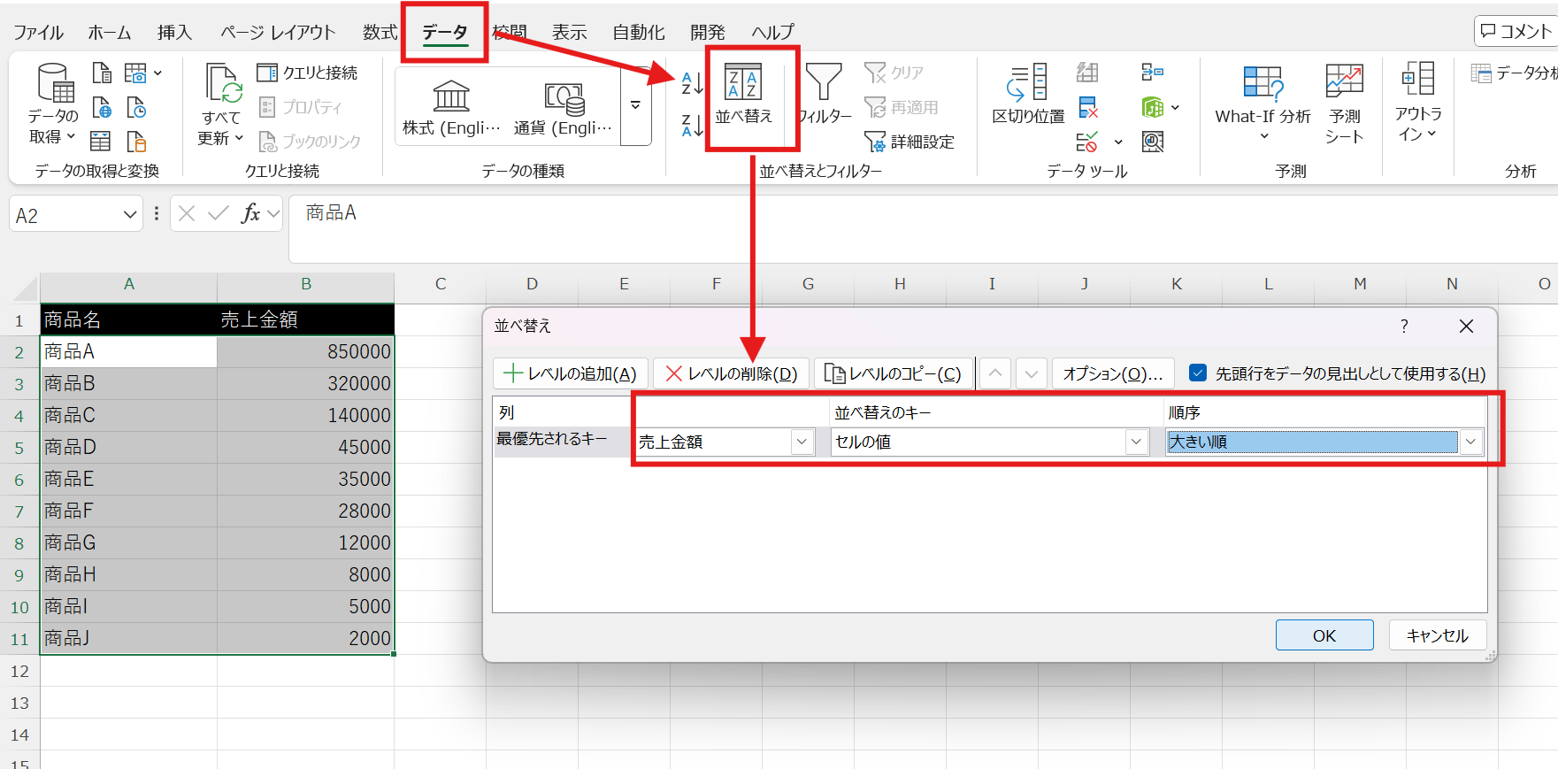Click レベルの削除(D) button
This screenshot has height=769, width=1558.
click(732, 373)
